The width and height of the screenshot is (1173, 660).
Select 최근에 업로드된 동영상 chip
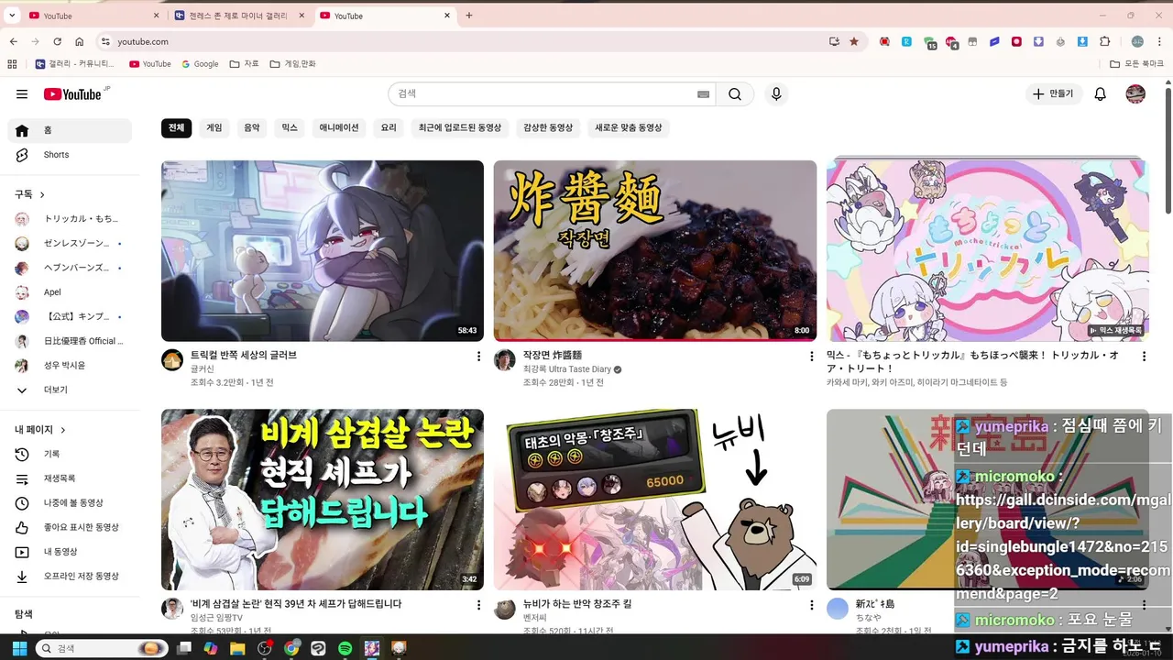point(460,128)
